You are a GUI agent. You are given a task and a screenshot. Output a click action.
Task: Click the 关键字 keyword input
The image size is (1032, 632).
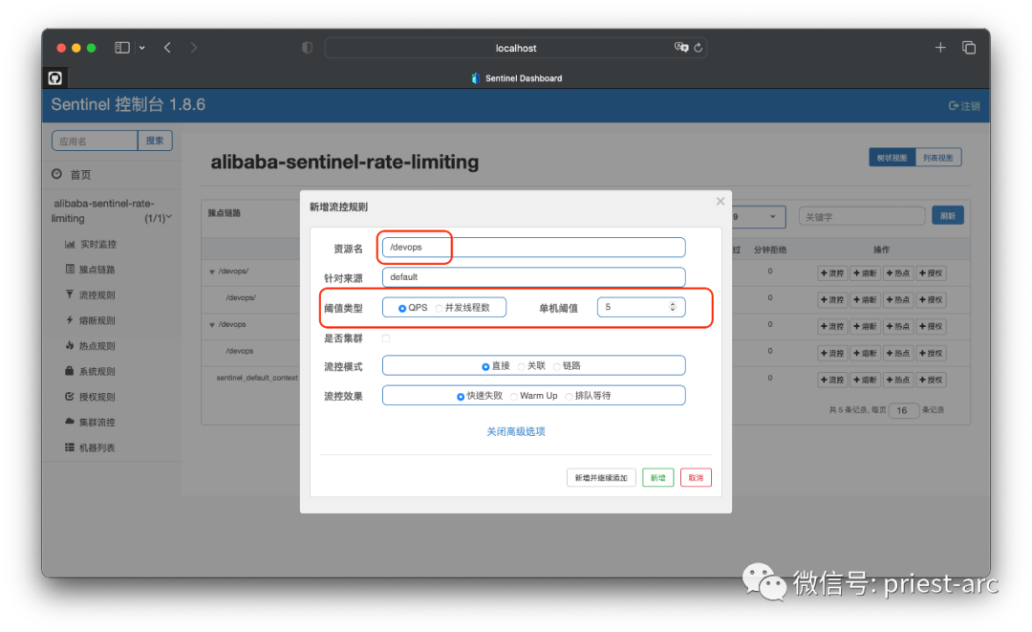(x=862, y=217)
